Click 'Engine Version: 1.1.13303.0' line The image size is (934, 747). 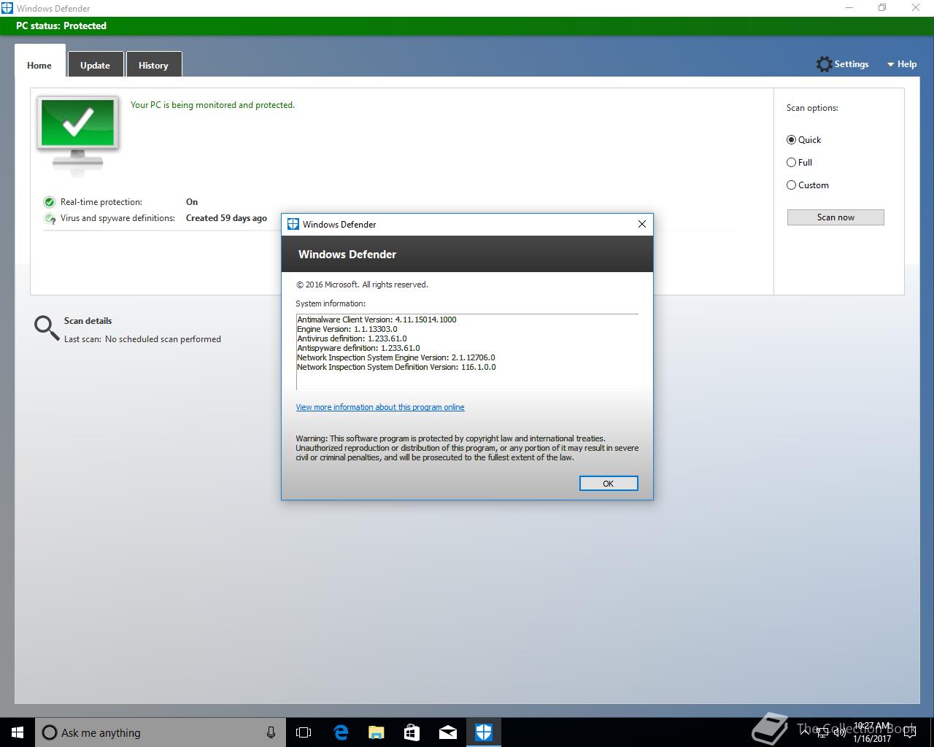(347, 329)
